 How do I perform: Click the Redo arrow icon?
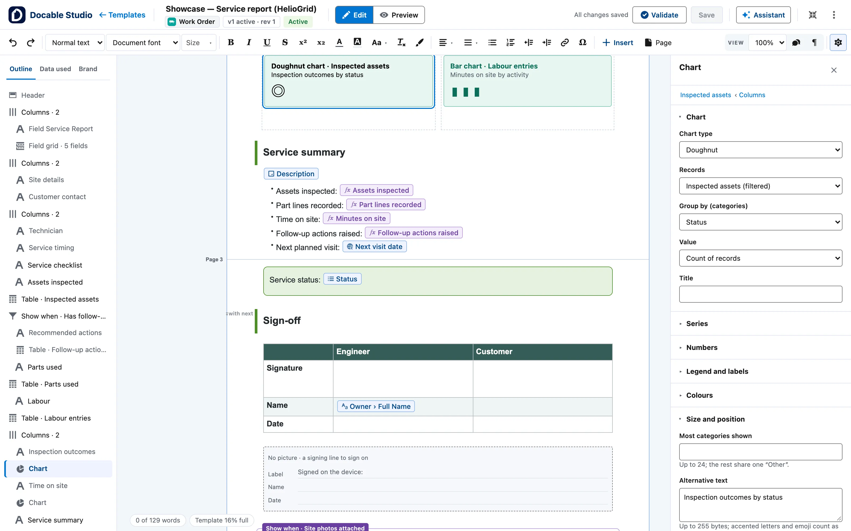pos(31,42)
